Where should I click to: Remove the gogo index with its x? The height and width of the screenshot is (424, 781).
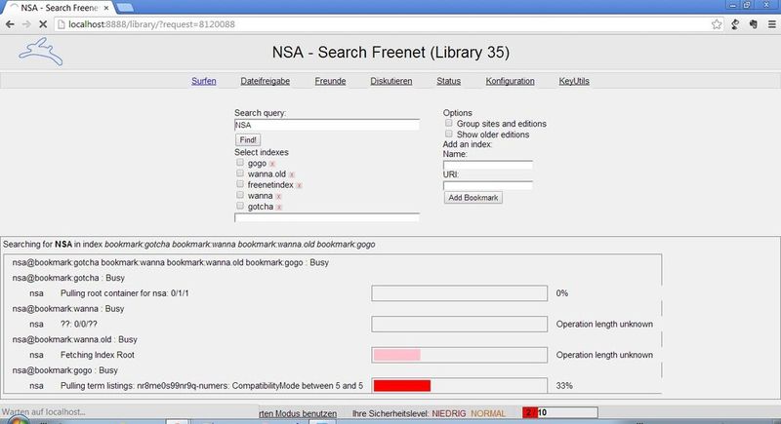tap(272, 164)
